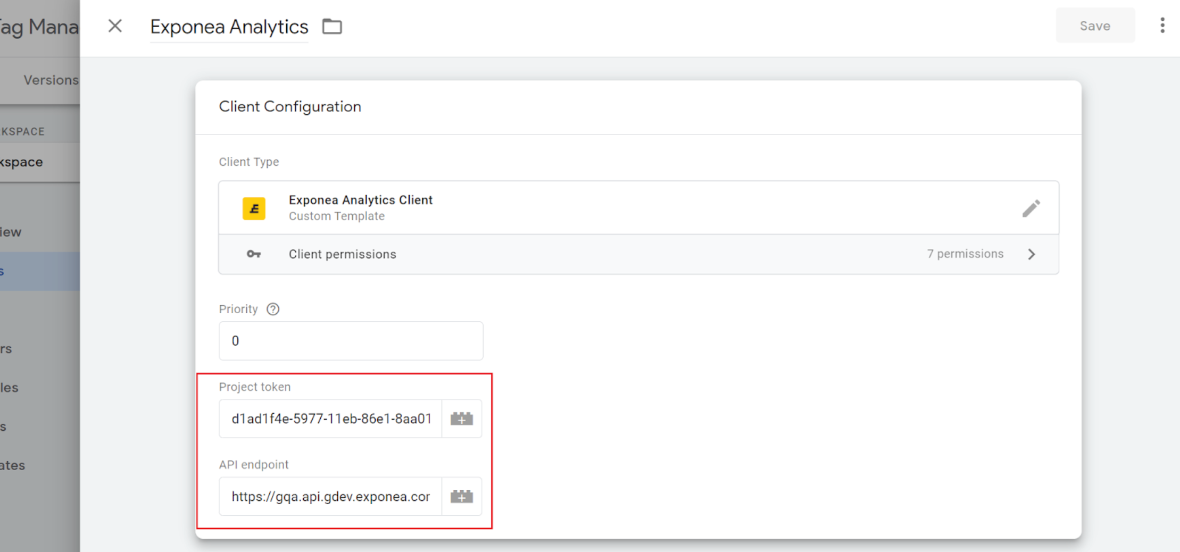1180x552 pixels.
Task: Click the Client permissions label
Action: point(343,254)
